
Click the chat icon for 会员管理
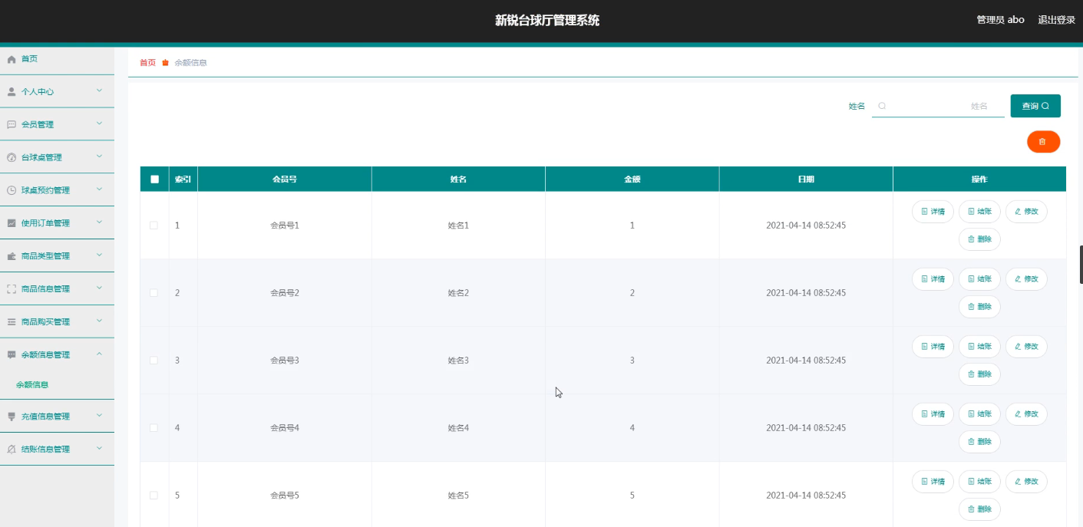tap(12, 124)
